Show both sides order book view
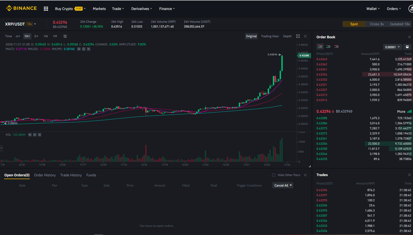 click(320, 47)
